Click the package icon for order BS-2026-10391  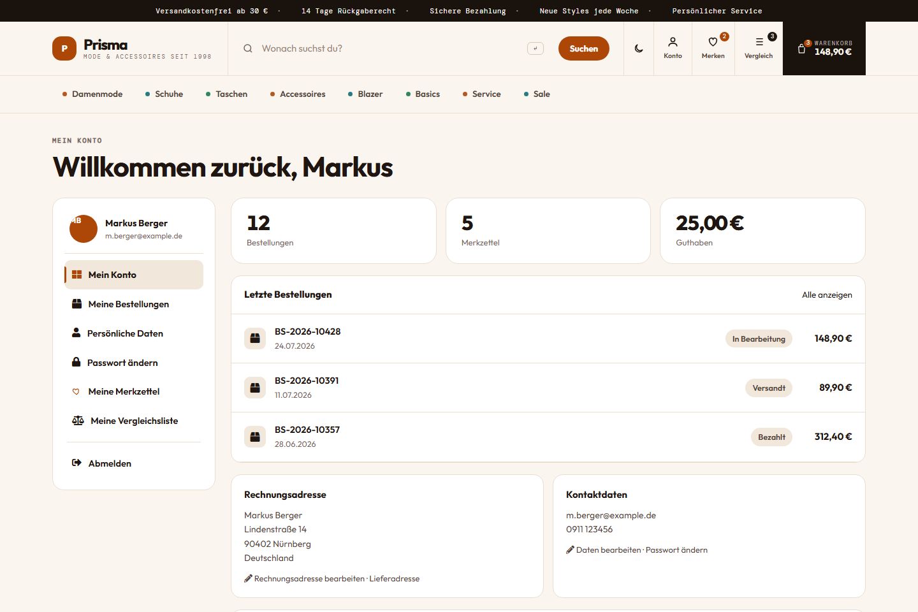point(255,388)
